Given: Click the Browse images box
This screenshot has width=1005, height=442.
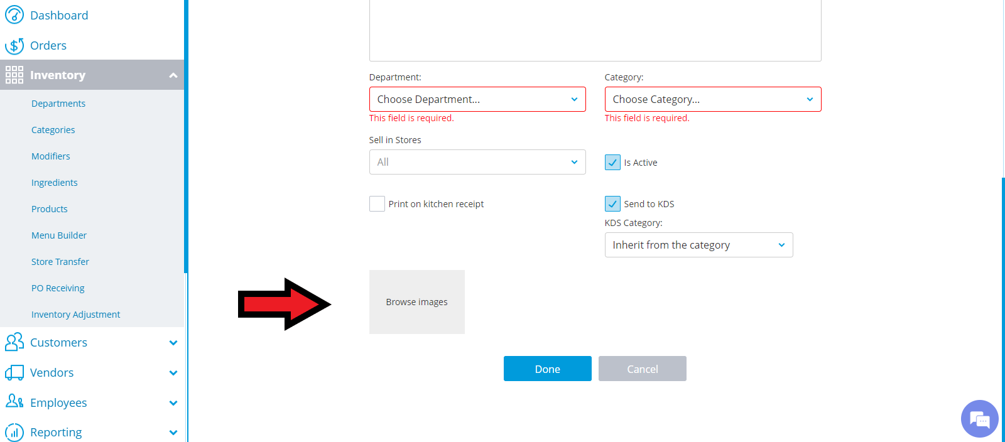Looking at the screenshot, I should [417, 302].
